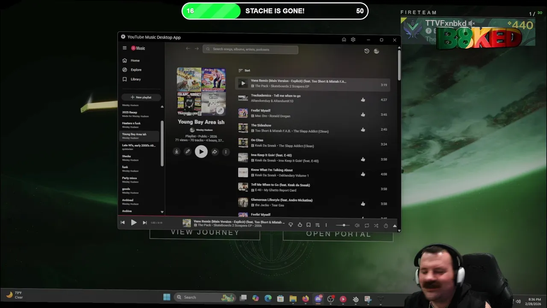Go back with the left arrow button

[x=188, y=49]
